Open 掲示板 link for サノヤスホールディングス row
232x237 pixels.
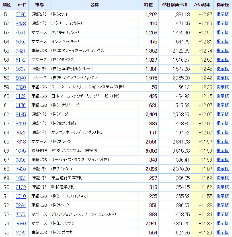(223, 132)
